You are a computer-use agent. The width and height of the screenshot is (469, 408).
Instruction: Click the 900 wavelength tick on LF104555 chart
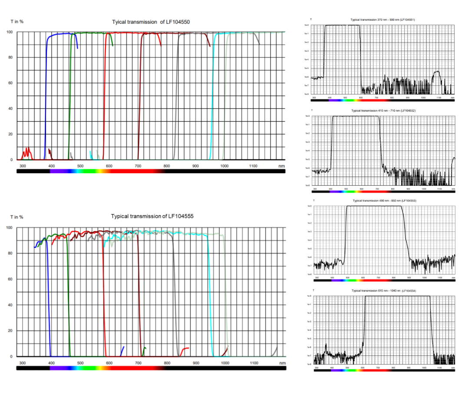point(196,363)
